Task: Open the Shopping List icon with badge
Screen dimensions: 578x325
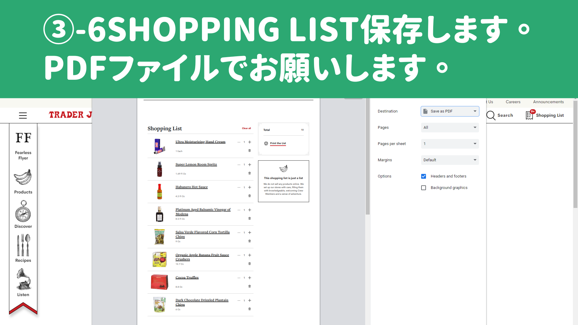Action: click(530, 115)
